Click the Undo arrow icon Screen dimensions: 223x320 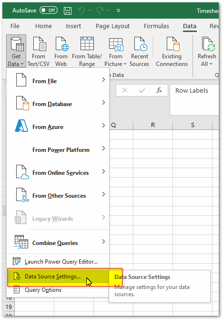click(x=81, y=11)
